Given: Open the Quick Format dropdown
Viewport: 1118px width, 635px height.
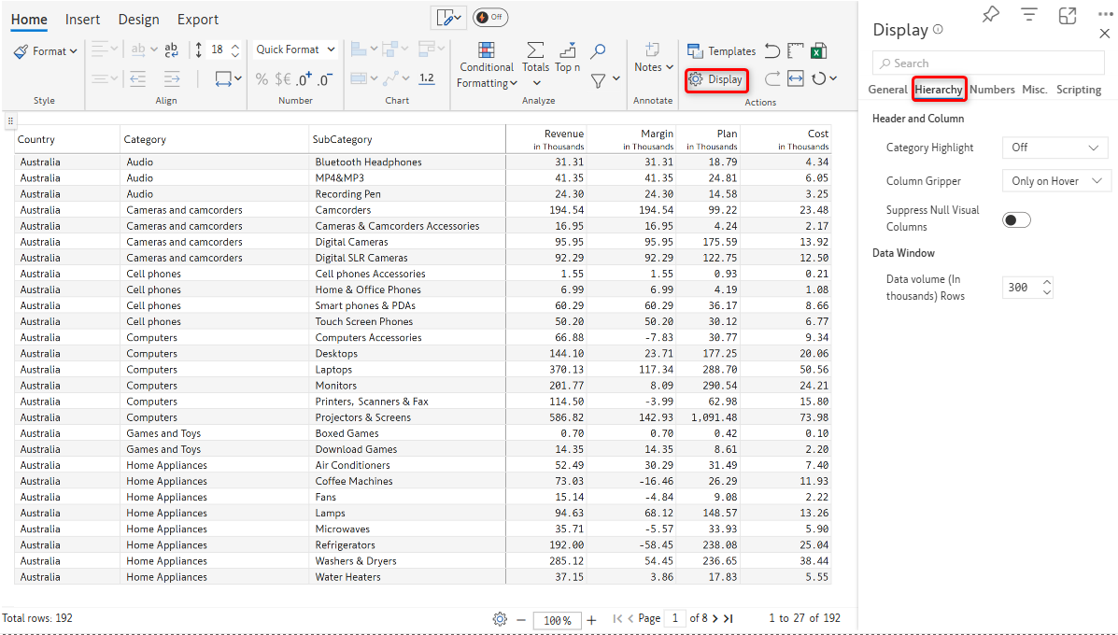Looking at the screenshot, I should pyautogui.click(x=294, y=49).
